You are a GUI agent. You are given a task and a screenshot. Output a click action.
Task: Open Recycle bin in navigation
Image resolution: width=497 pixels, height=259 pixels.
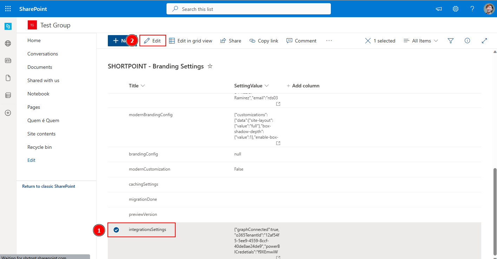(x=39, y=147)
